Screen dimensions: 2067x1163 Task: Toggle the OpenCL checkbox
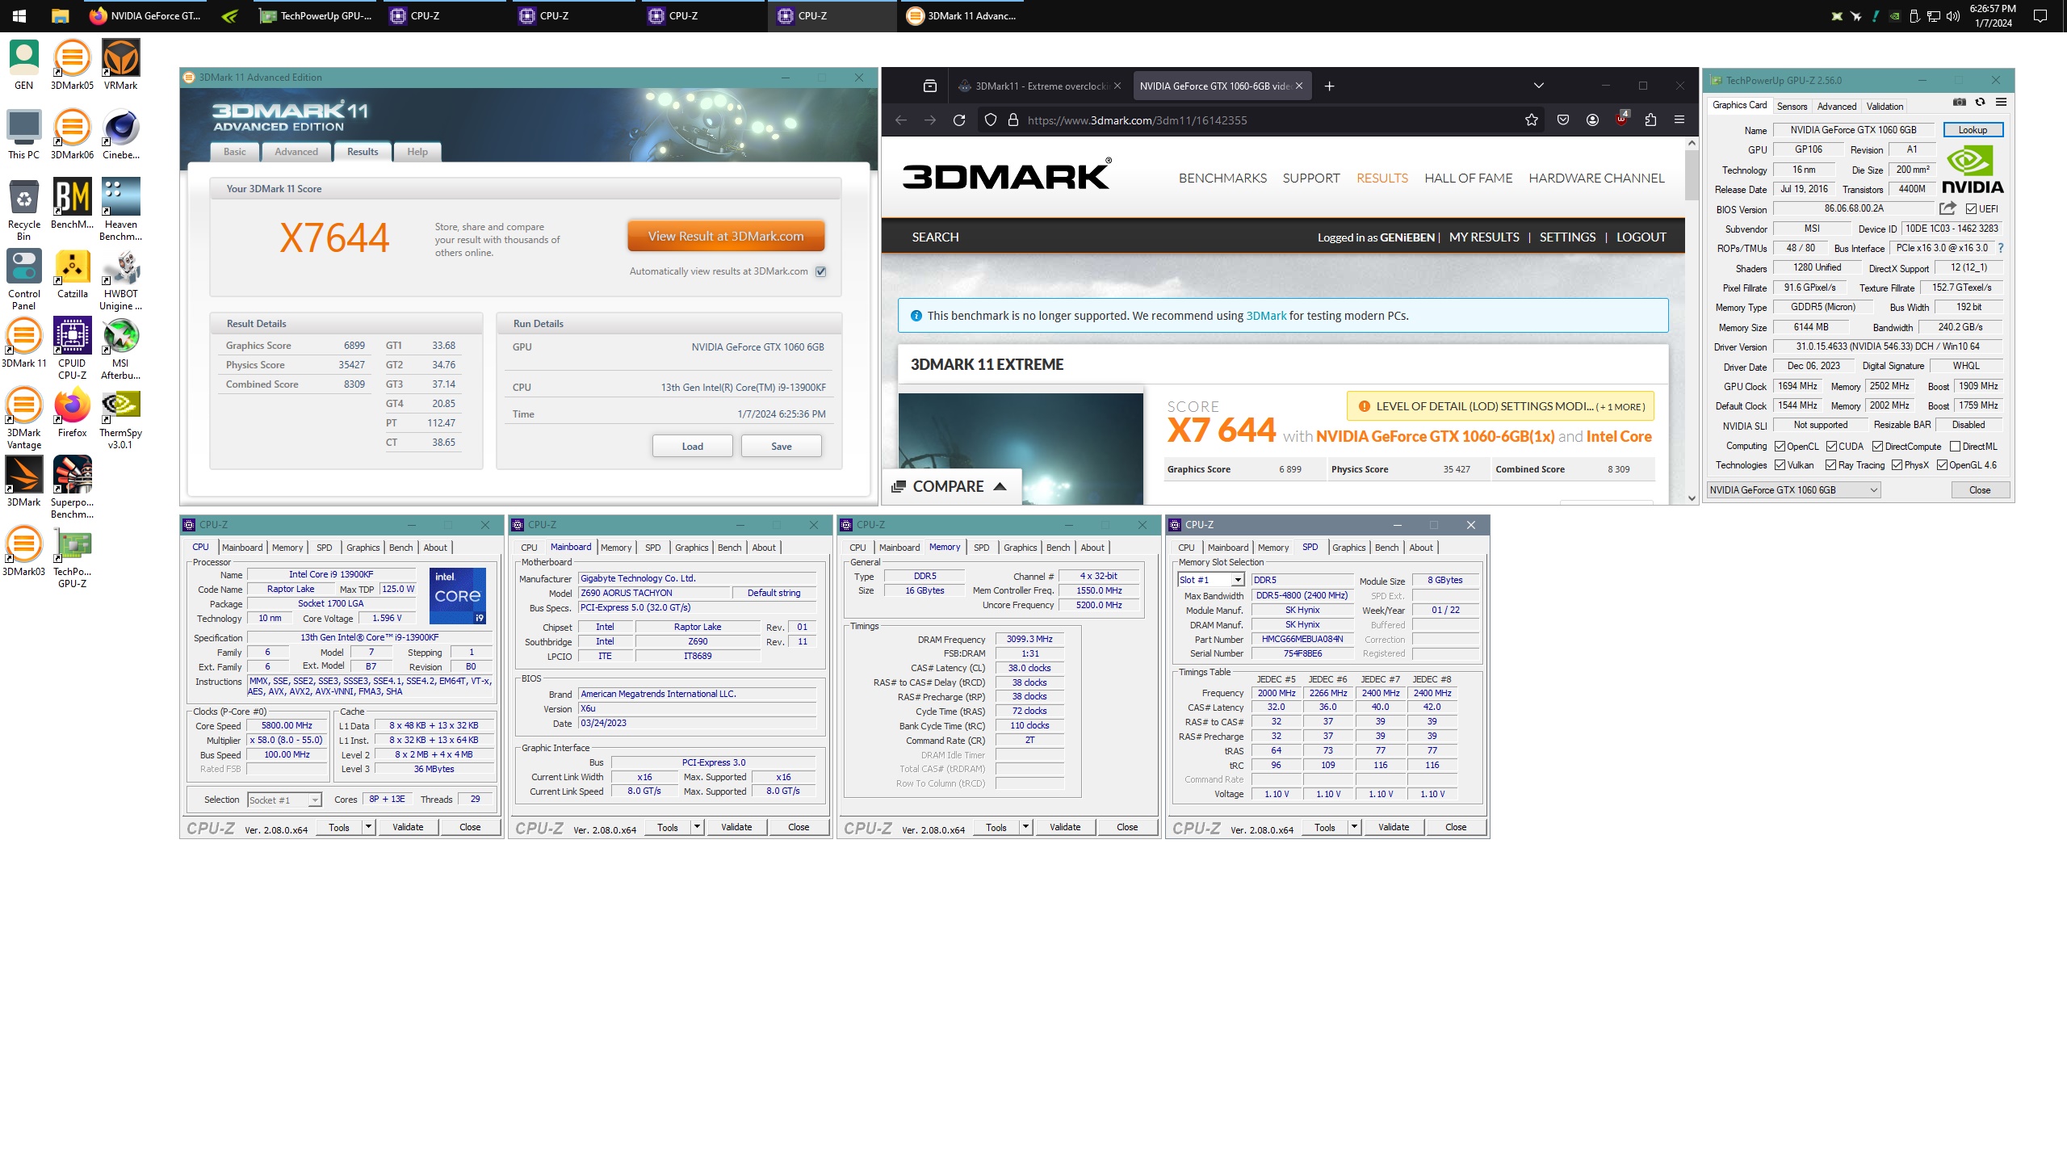(x=1780, y=446)
